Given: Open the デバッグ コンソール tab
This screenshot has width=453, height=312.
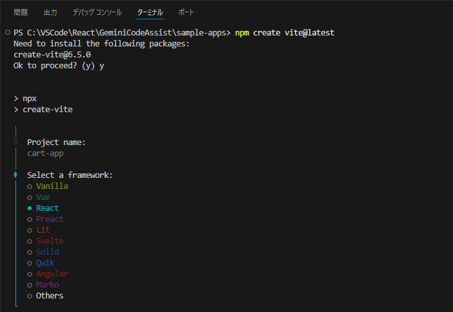Looking at the screenshot, I should 97,12.
